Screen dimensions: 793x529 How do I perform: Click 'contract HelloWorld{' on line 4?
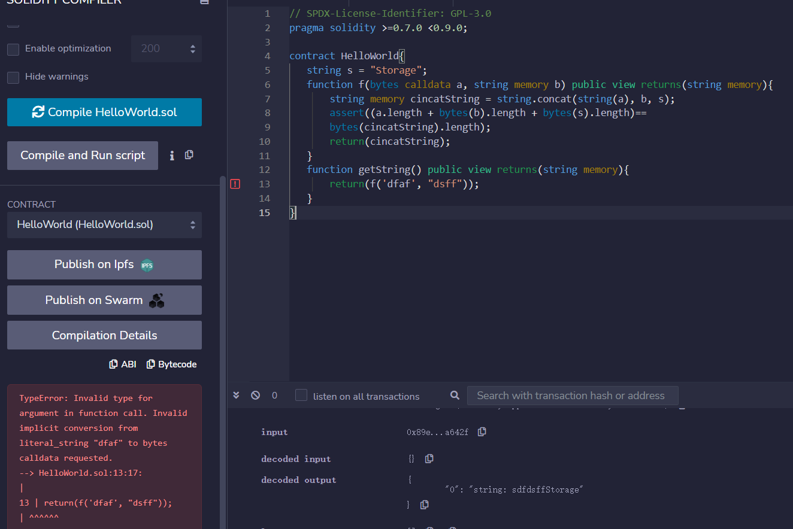tap(347, 56)
